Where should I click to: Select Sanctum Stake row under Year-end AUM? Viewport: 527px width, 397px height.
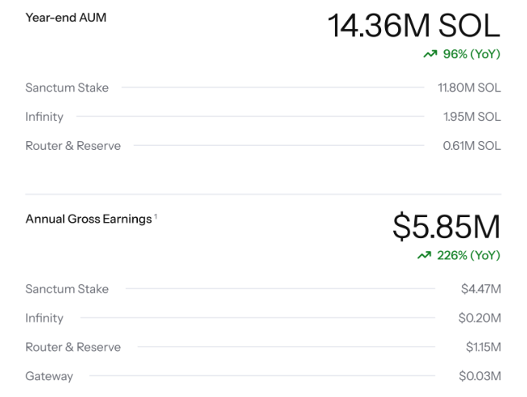click(66, 88)
